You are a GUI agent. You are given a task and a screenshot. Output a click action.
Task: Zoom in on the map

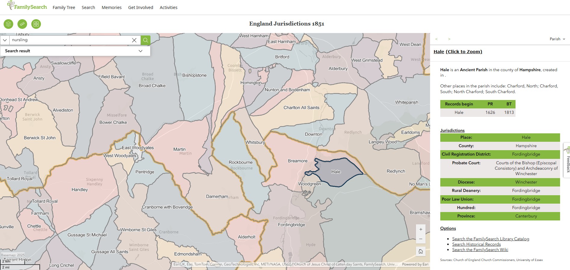(x=421, y=229)
